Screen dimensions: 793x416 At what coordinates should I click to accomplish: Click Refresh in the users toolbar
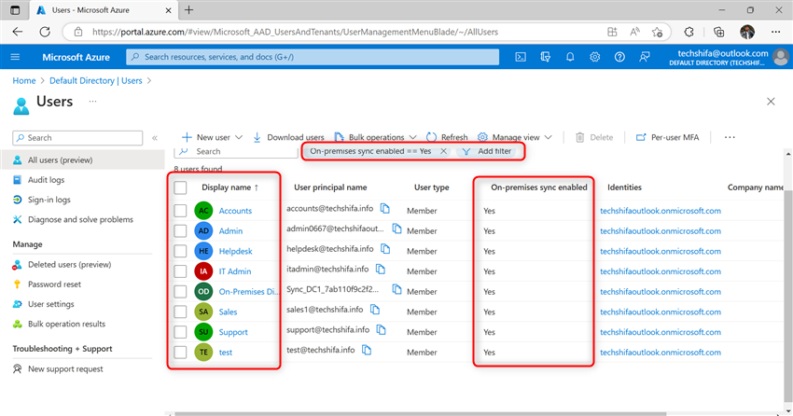[x=447, y=137]
